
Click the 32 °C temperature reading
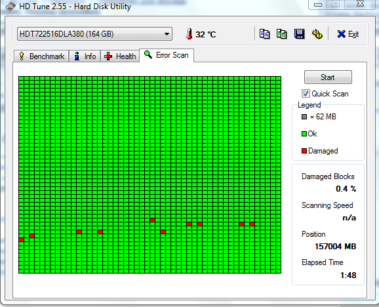click(x=205, y=34)
